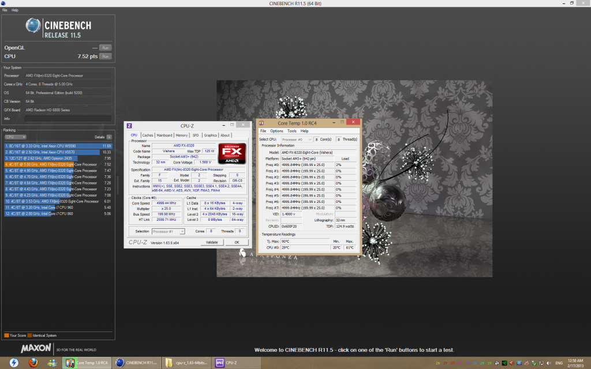591x369 pixels.
Task: Click the orange Your Score legend swatch
Action: 6,336
